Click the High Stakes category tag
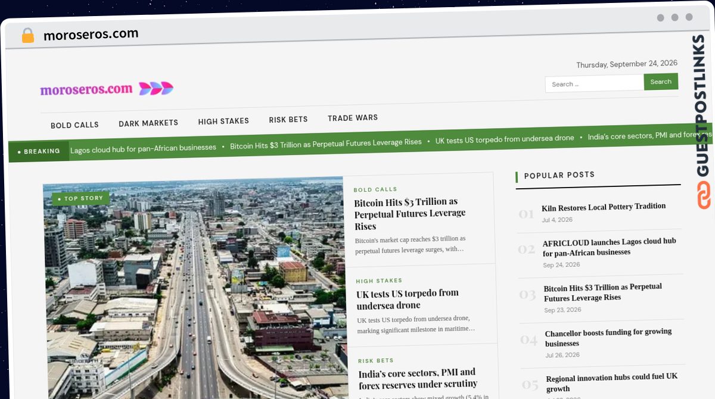Viewport: 715px width, 399px height. pos(379,280)
